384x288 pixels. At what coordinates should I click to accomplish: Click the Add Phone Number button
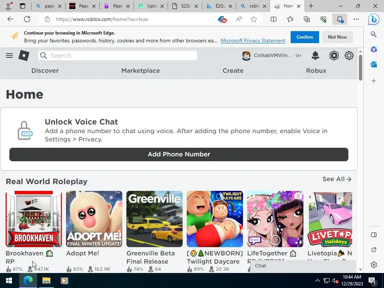point(179,154)
